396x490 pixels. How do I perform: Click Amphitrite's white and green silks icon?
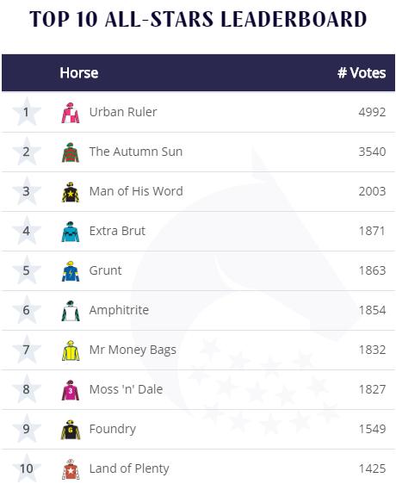(71, 311)
